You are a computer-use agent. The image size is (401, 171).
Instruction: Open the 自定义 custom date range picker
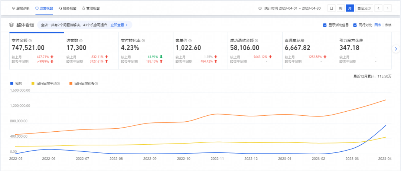pyautogui.click(x=364, y=8)
